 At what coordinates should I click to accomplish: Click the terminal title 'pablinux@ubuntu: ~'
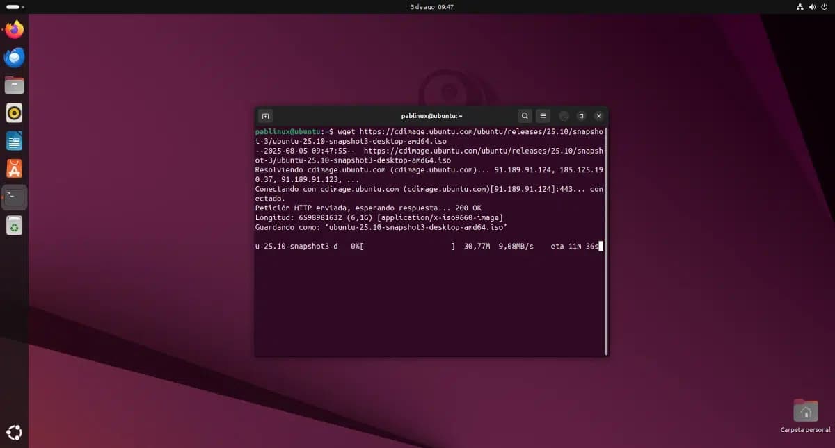point(431,116)
